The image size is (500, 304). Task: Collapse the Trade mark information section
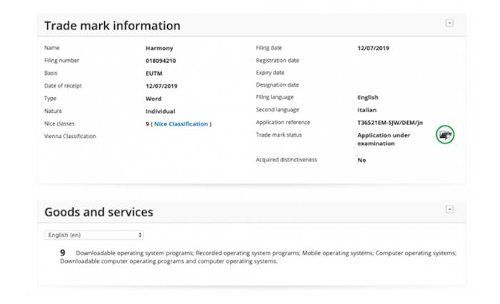(x=449, y=23)
